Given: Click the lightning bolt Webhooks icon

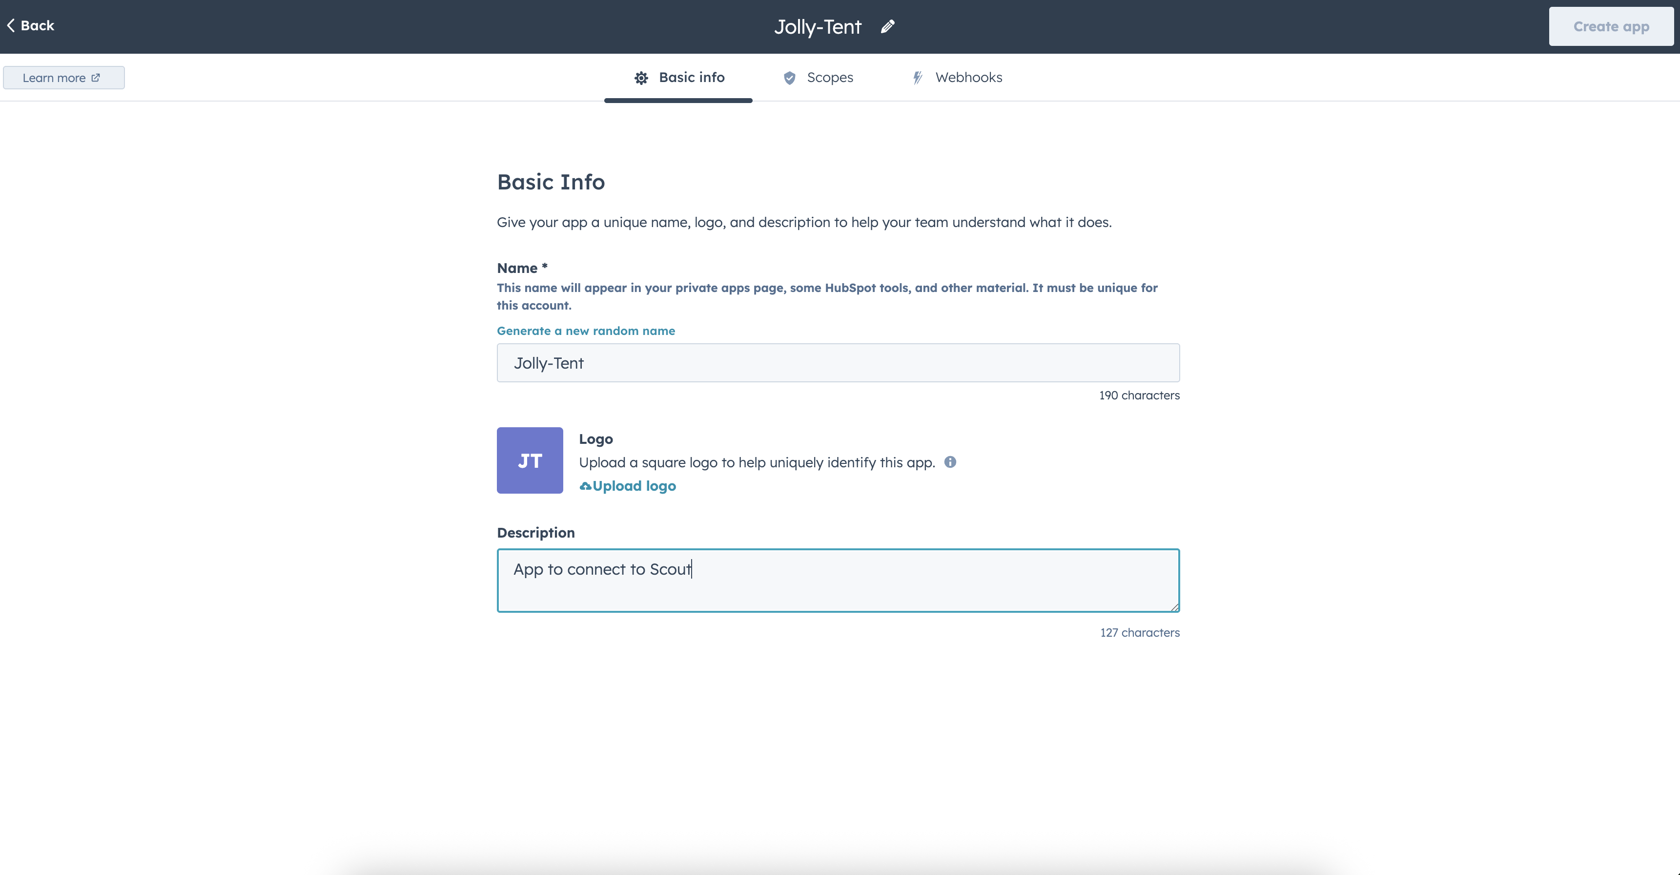Looking at the screenshot, I should tap(918, 78).
